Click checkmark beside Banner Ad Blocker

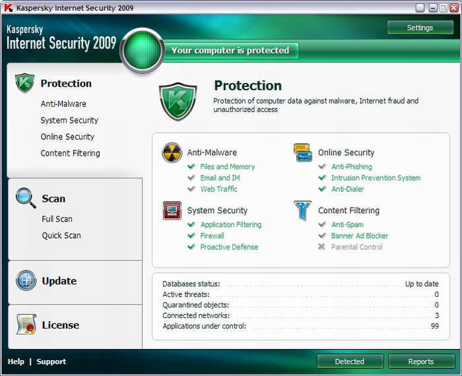point(322,236)
